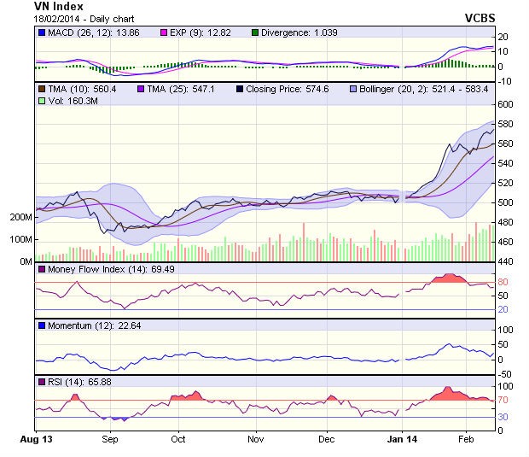Viewport: 529px width, 457px height.
Task: Click the dark Closing Price legend swatch
Action: tap(241, 88)
